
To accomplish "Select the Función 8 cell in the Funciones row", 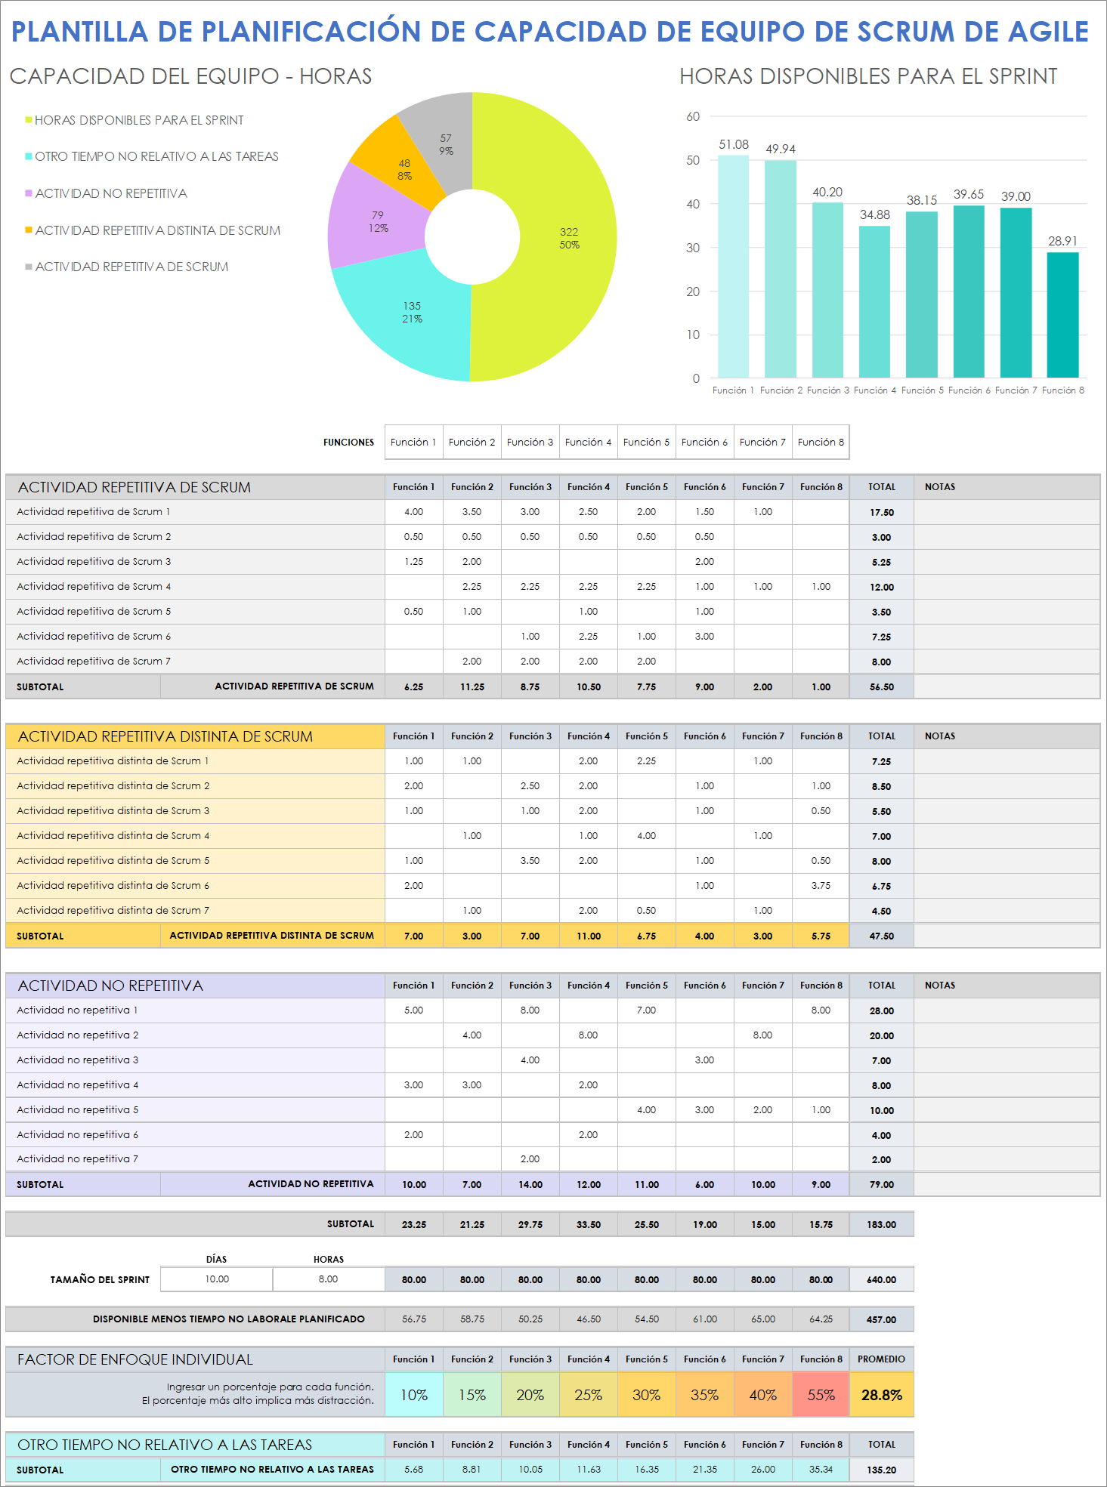I will (x=821, y=443).
